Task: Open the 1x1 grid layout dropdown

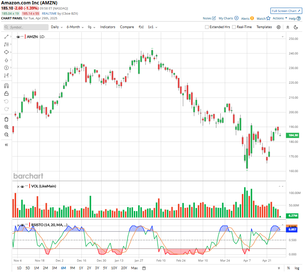Action: pos(152,27)
